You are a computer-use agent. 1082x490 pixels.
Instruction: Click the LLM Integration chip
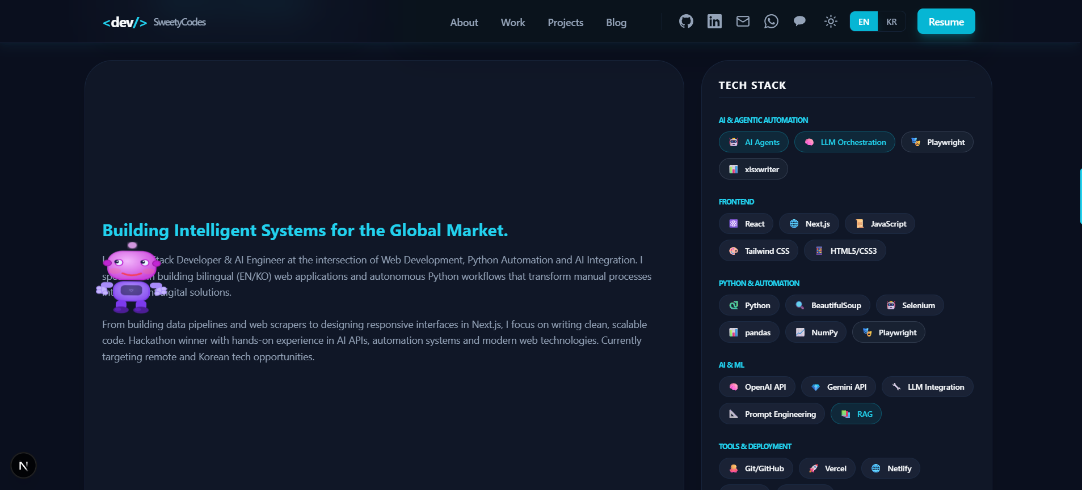[x=927, y=387]
